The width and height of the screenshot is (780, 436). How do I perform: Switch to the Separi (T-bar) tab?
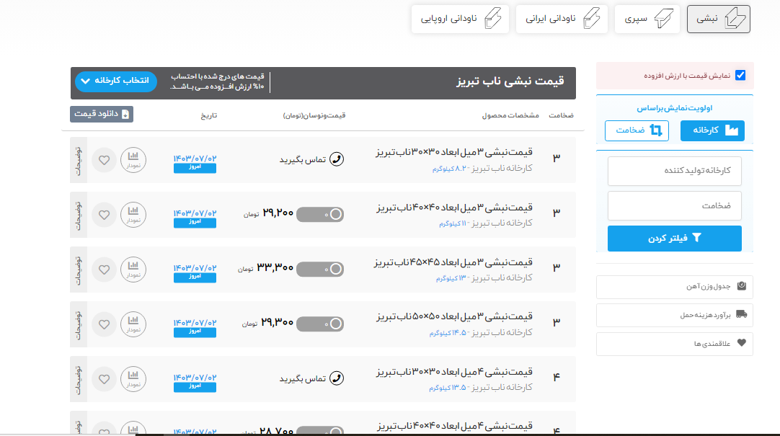coord(647,19)
